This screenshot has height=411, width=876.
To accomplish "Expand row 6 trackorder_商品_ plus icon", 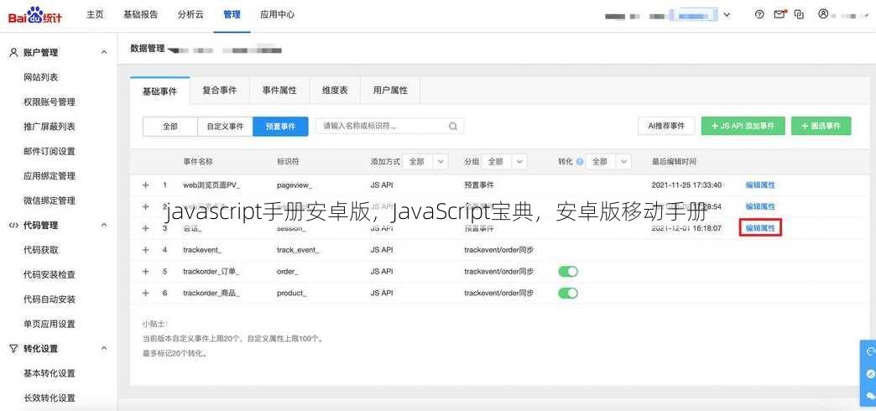I will click(x=146, y=293).
